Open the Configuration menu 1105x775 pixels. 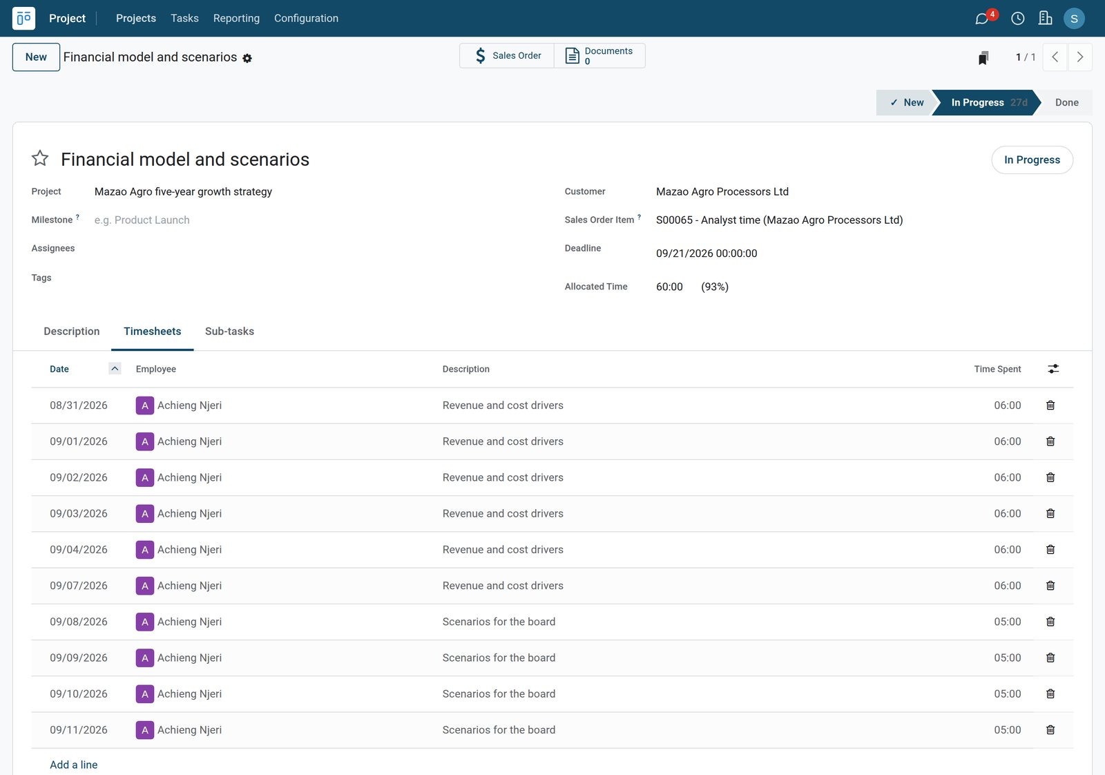click(x=306, y=19)
